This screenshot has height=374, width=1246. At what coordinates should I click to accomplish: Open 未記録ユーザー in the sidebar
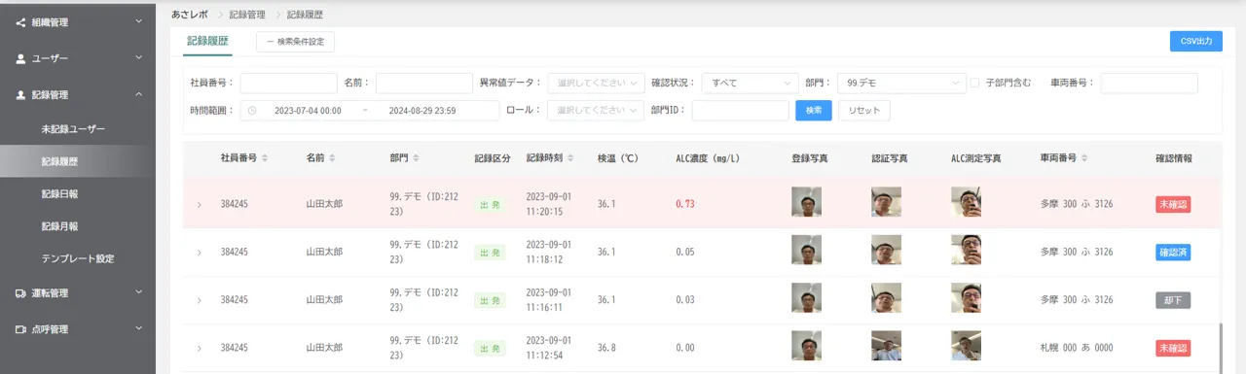pyautogui.click(x=78, y=128)
